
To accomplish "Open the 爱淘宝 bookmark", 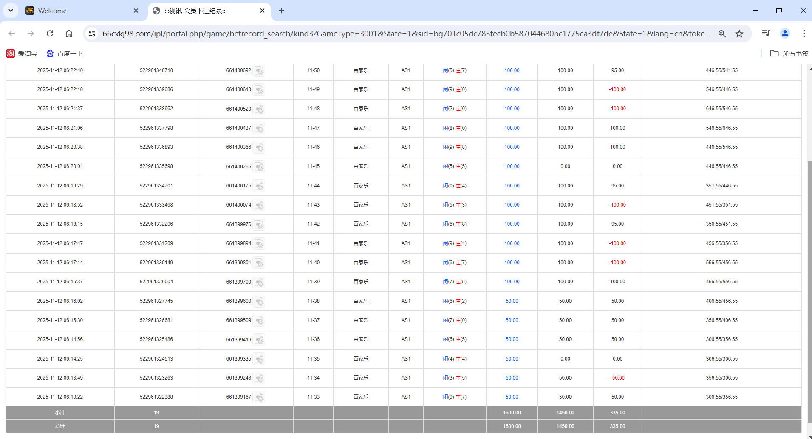I will pos(22,53).
